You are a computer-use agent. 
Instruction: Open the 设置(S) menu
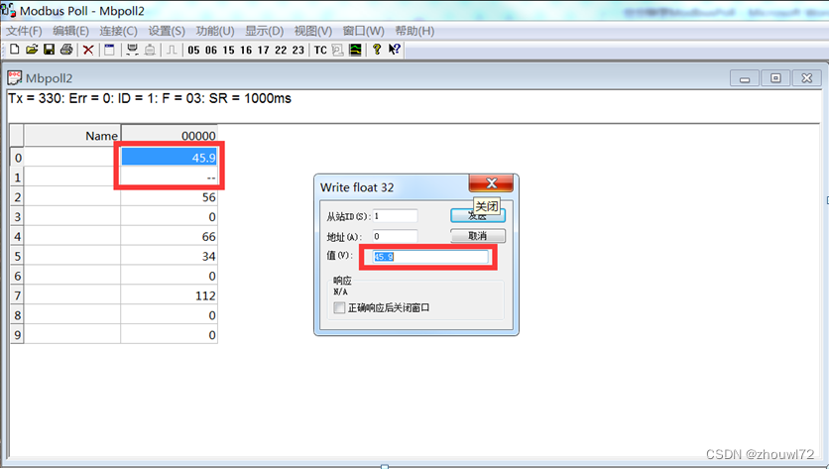click(167, 31)
